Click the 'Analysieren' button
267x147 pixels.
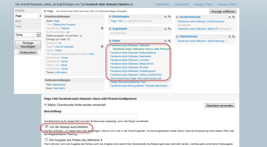click(28, 52)
